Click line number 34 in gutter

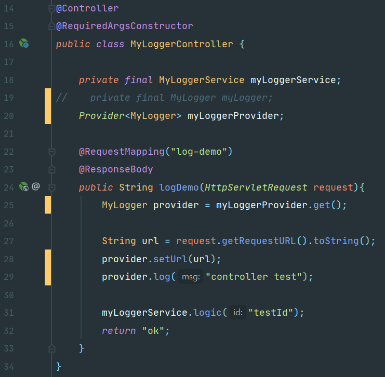[x=9, y=367]
